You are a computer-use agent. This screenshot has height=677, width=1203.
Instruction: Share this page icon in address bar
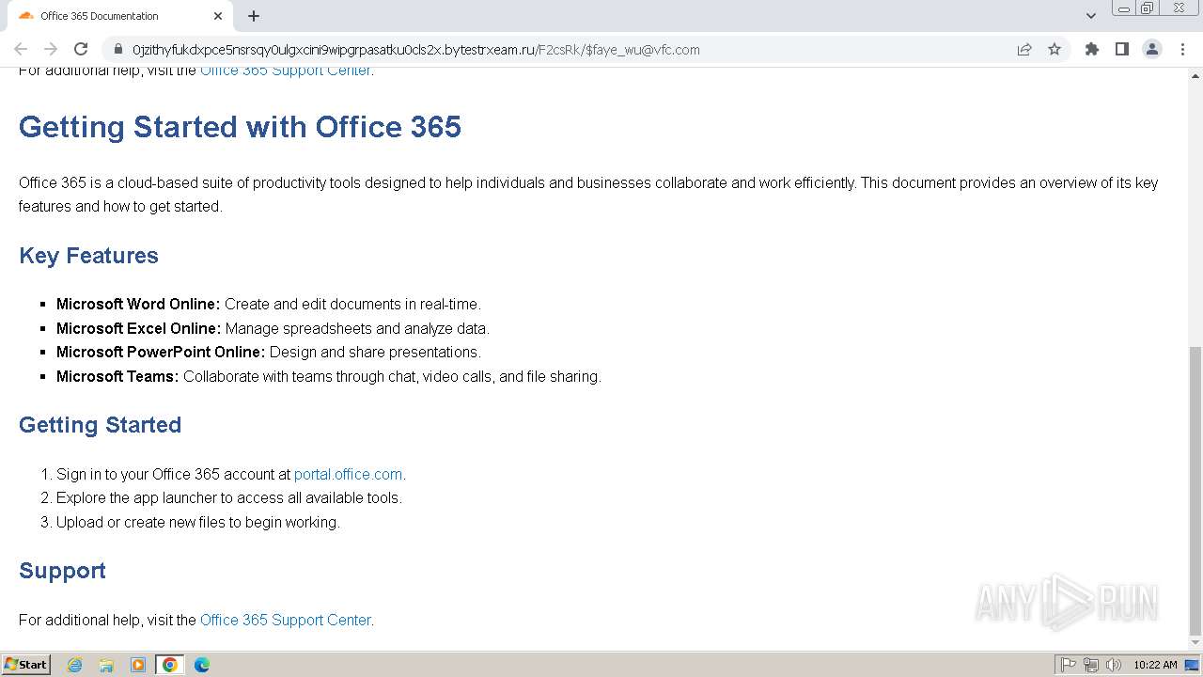pyautogui.click(x=1024, y=49)
